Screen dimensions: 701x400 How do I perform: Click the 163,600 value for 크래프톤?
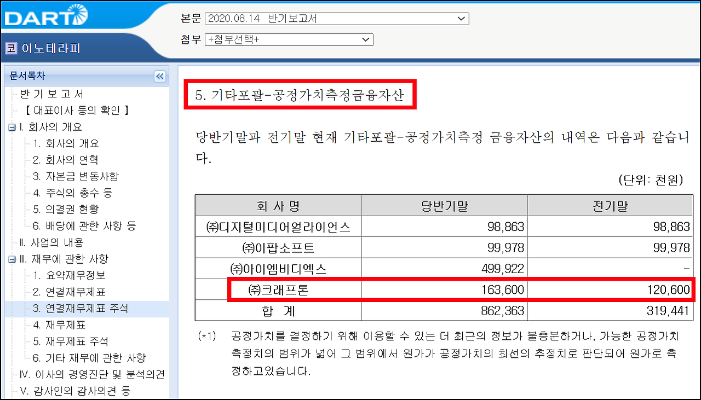point(502,289)
